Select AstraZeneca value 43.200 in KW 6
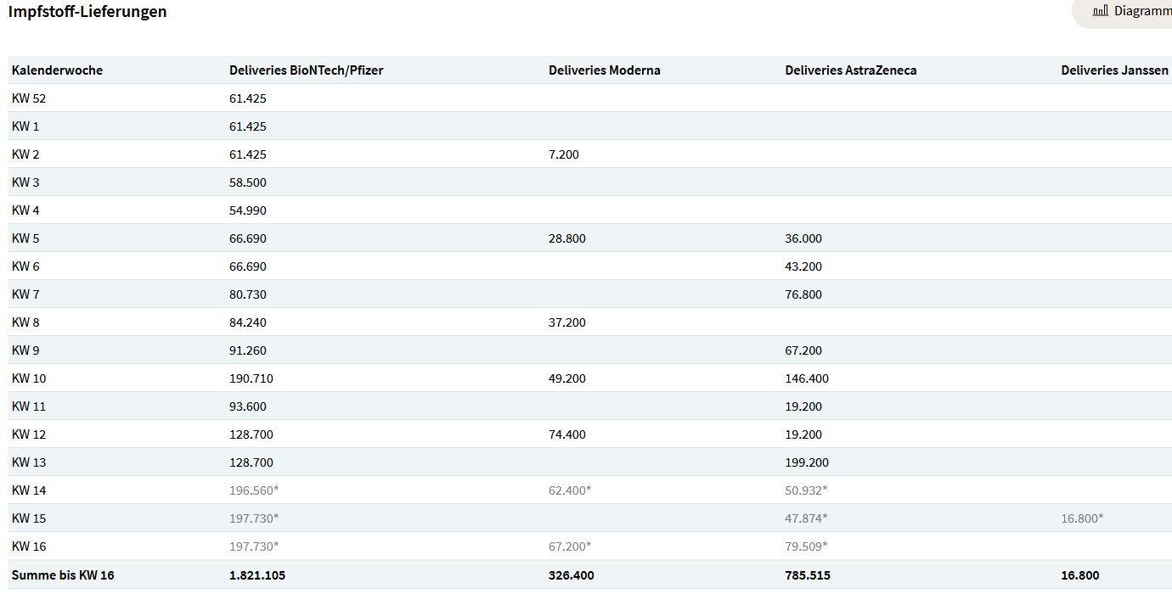 pyautogui.click(x=803, y=266)
